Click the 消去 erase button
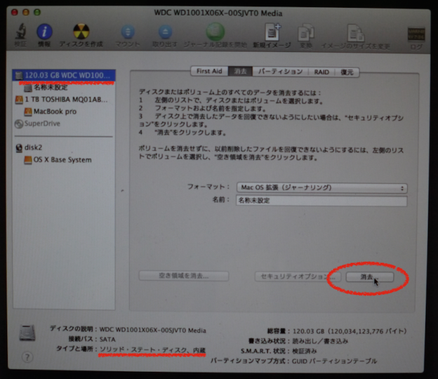Screen dimensions: 438x379 click(x=370, y=277)
